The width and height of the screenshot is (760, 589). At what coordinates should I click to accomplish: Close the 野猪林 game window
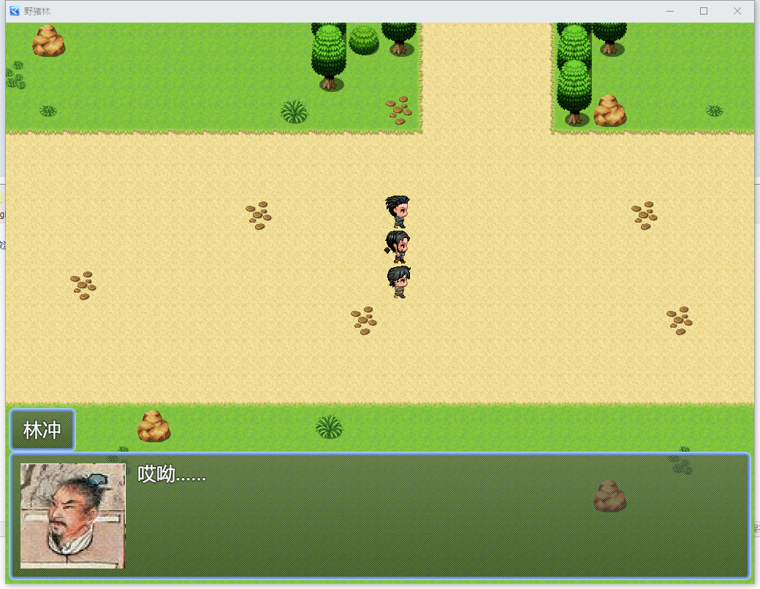737,11
